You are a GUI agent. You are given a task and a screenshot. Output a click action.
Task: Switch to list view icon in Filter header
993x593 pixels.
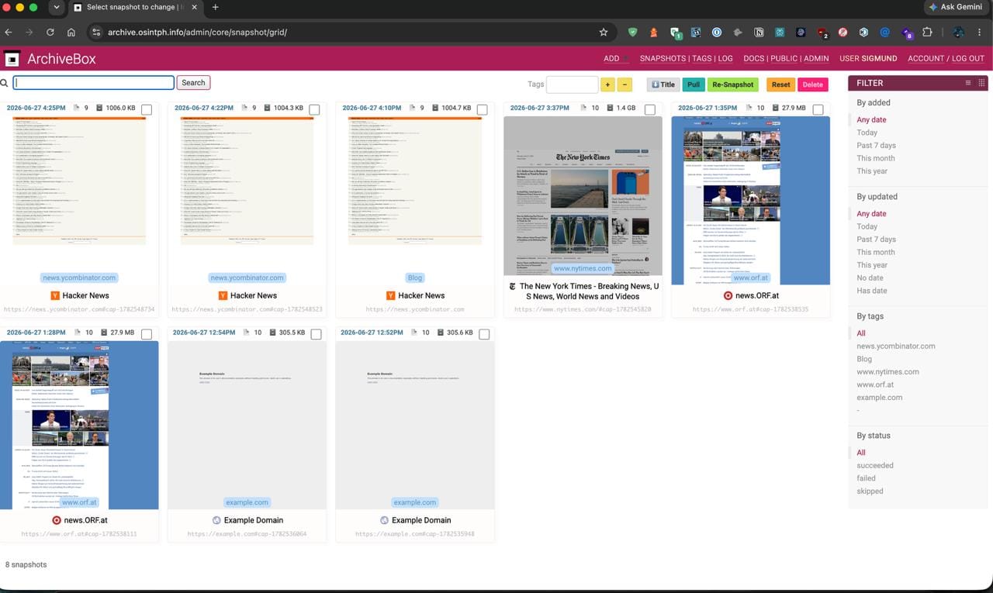coord(968,83)
